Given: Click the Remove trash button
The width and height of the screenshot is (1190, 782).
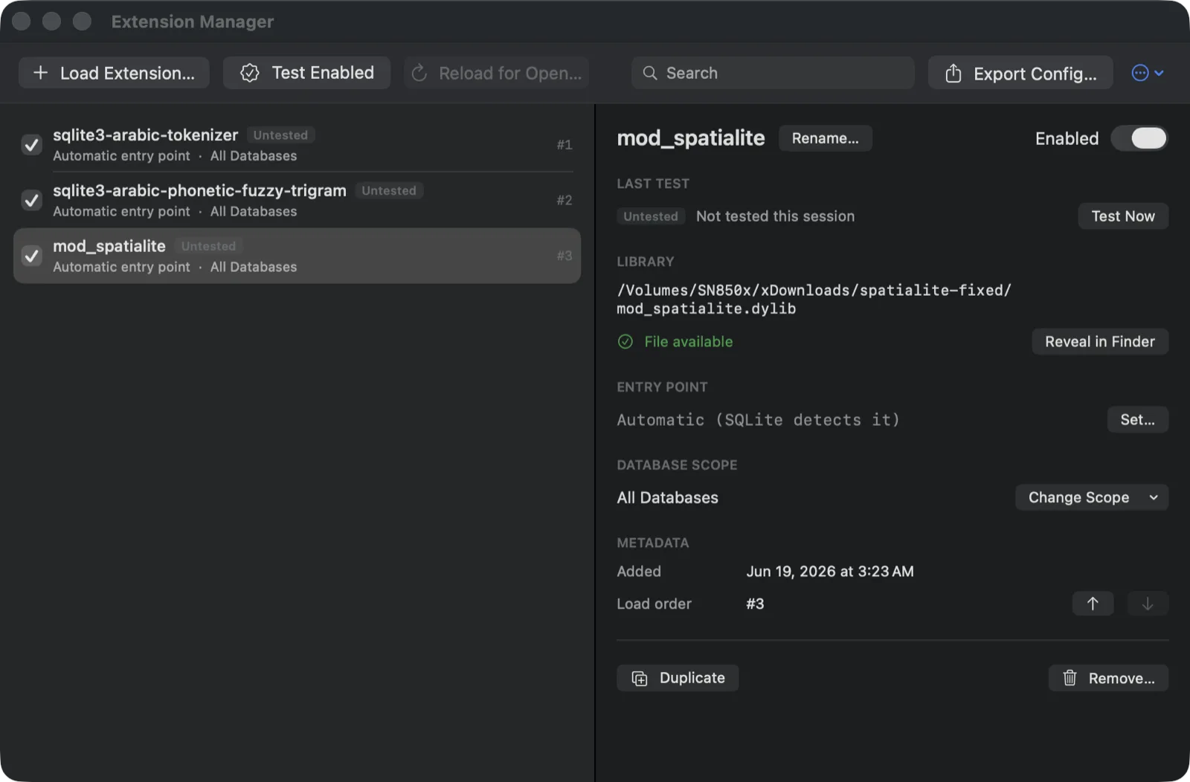Looking at the screenshot, I should tap(1108, 678).
